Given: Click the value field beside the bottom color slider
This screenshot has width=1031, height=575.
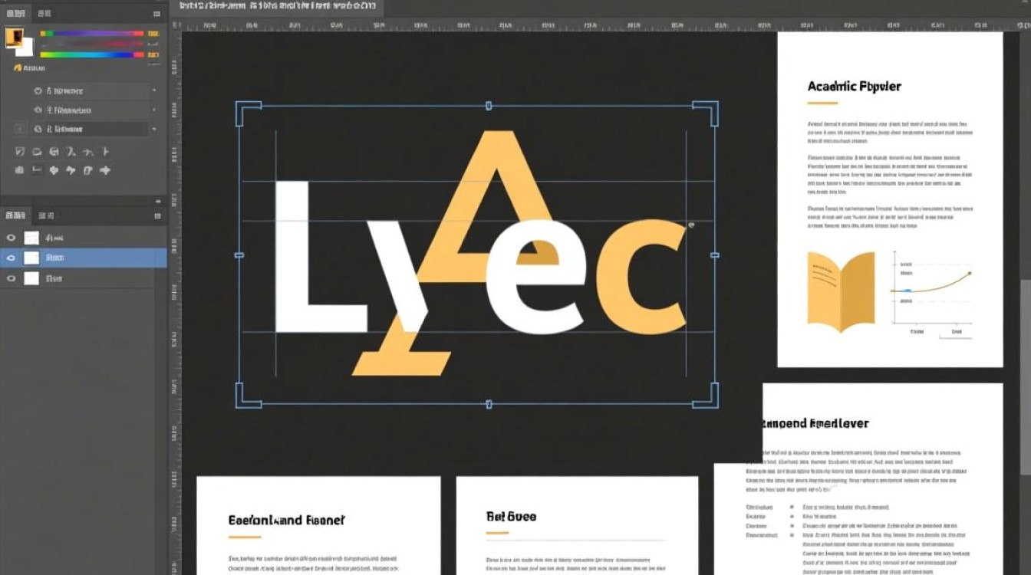Looking at the screenshot, I should [153, 54].
